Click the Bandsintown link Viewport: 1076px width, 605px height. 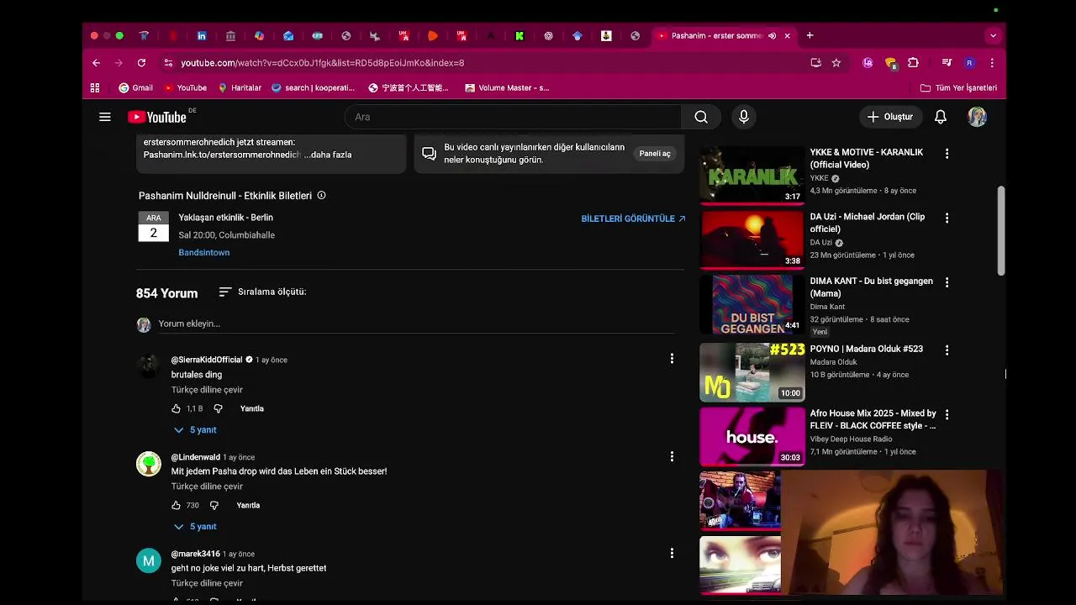click(203, 252)
